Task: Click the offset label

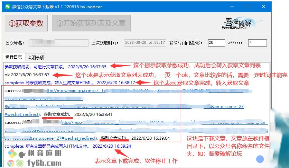Action: [x=235, y=43]
